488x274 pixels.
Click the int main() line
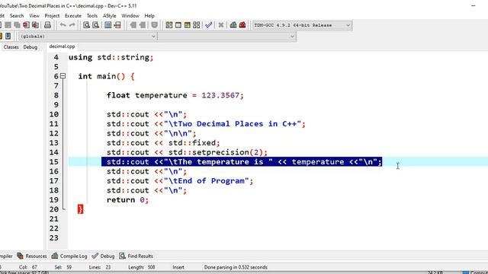[x=106, y=76]
